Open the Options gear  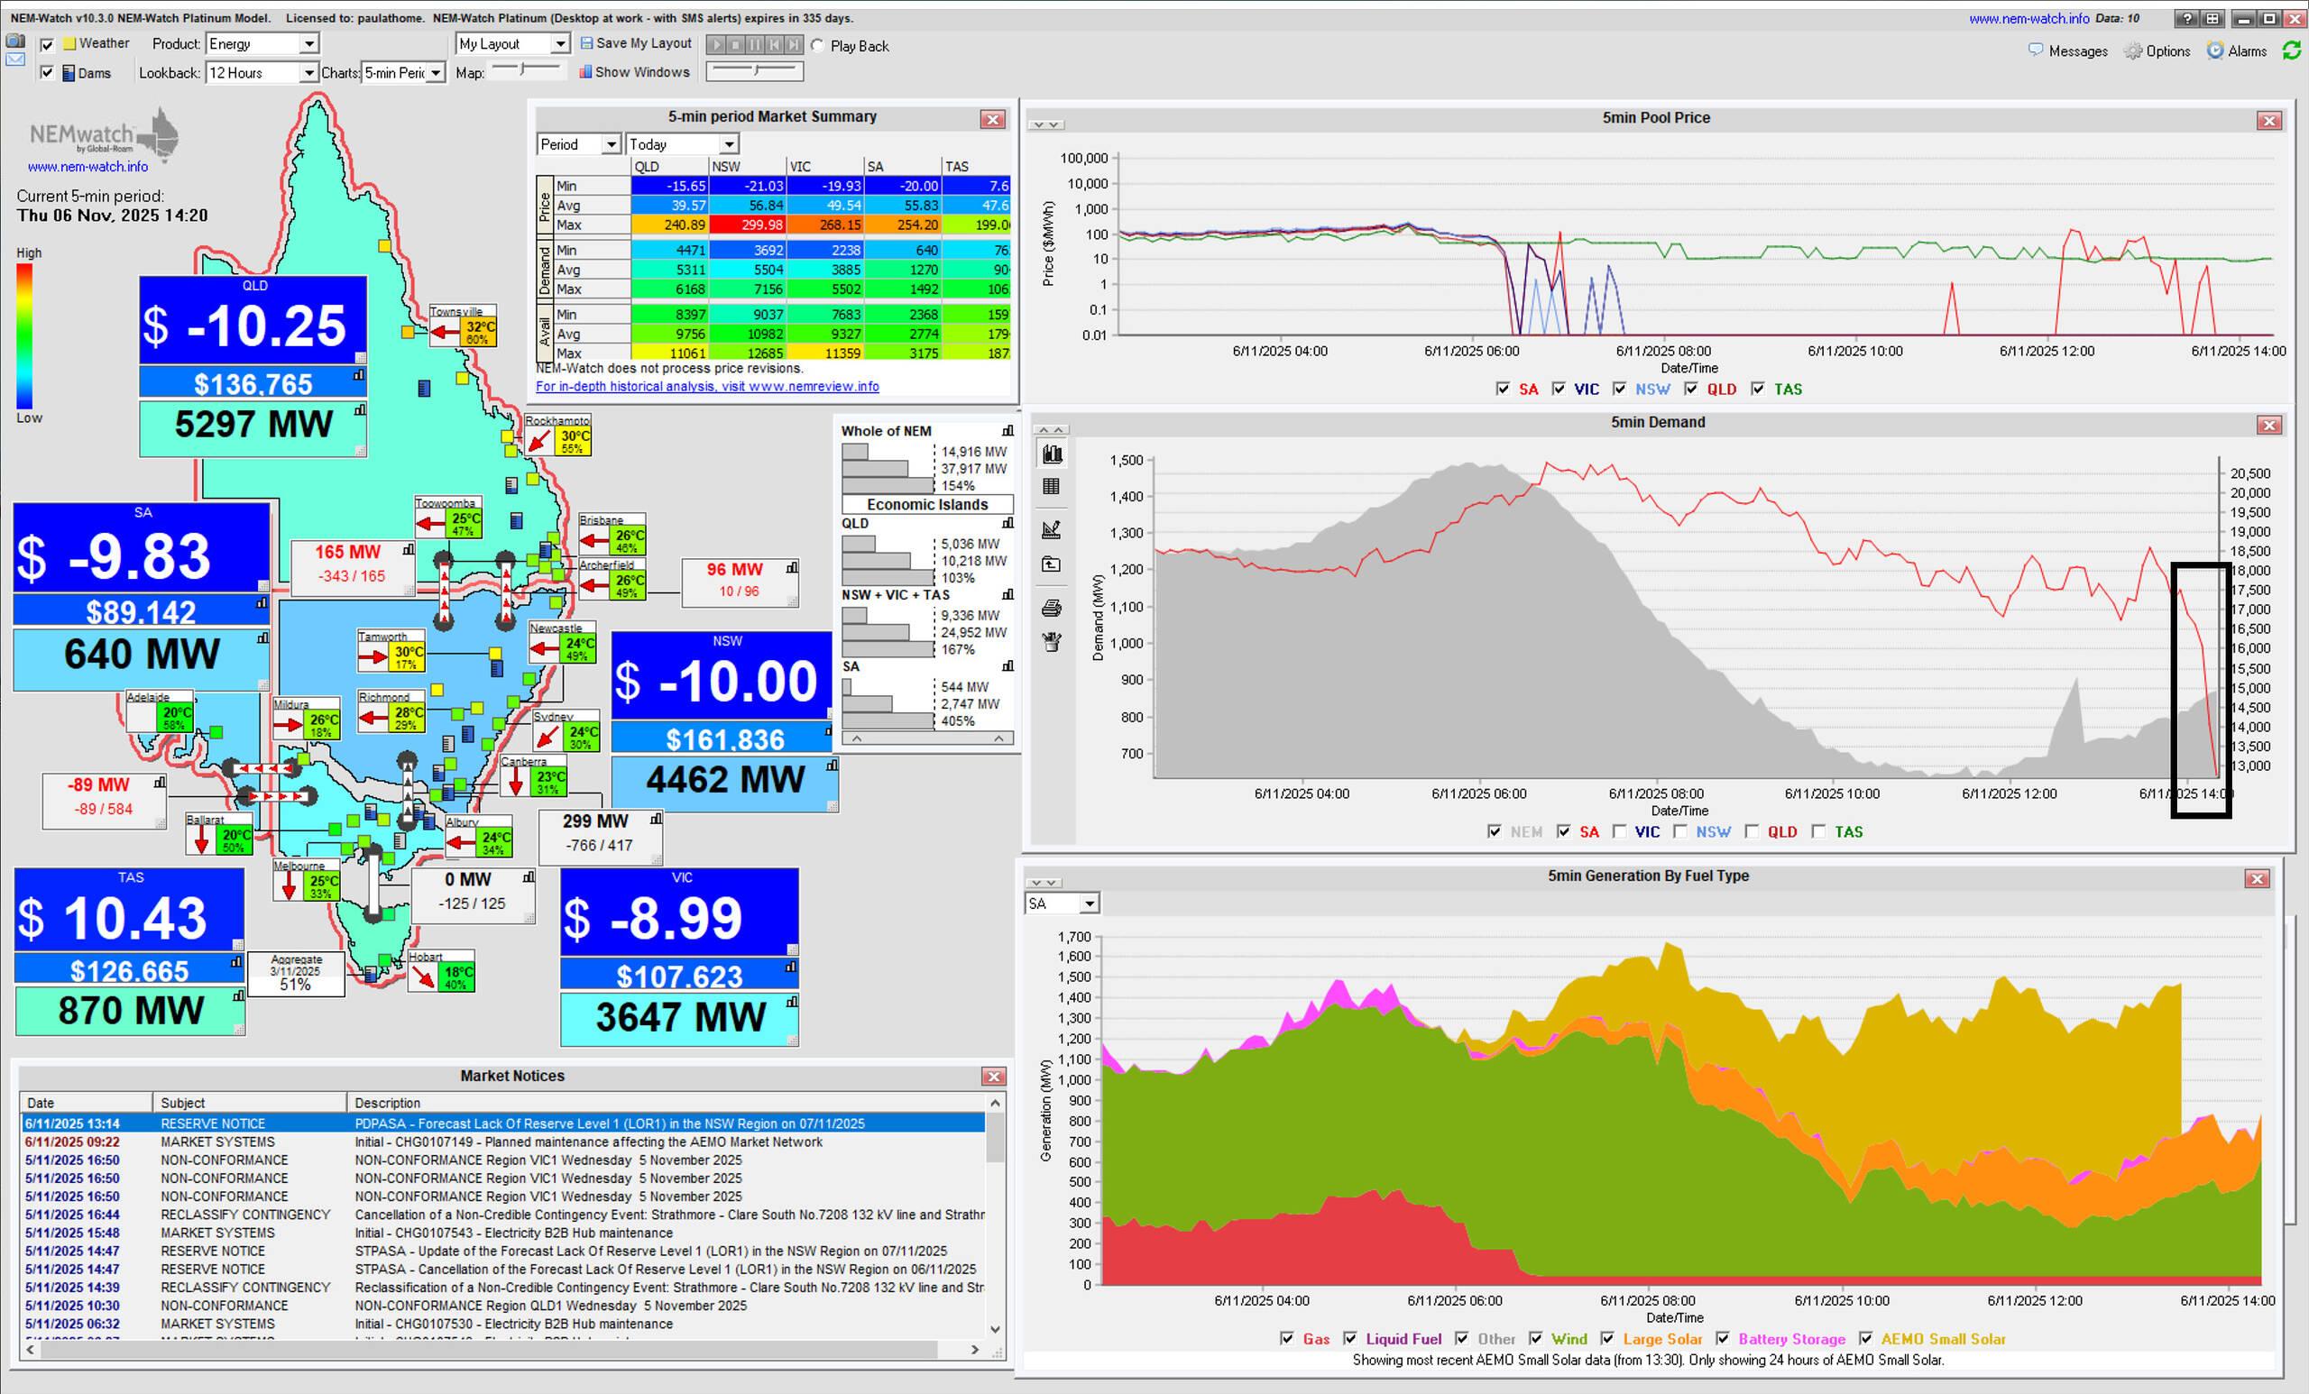pos(2157,50)
